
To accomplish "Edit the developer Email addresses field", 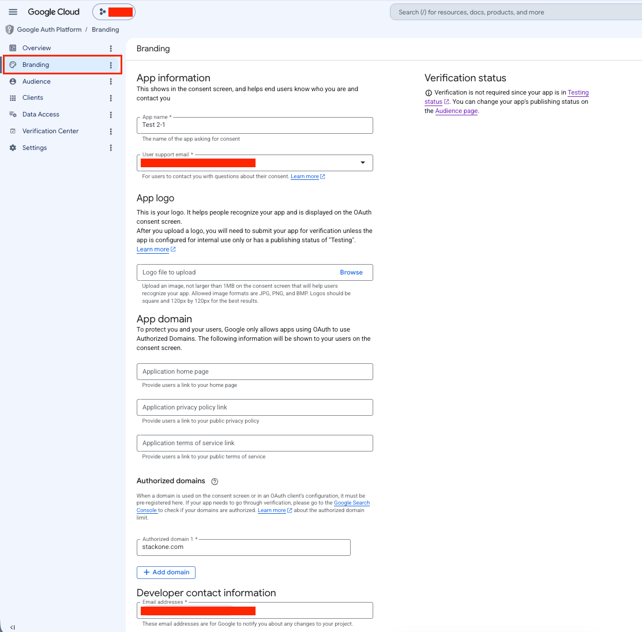I will point(255,610).
